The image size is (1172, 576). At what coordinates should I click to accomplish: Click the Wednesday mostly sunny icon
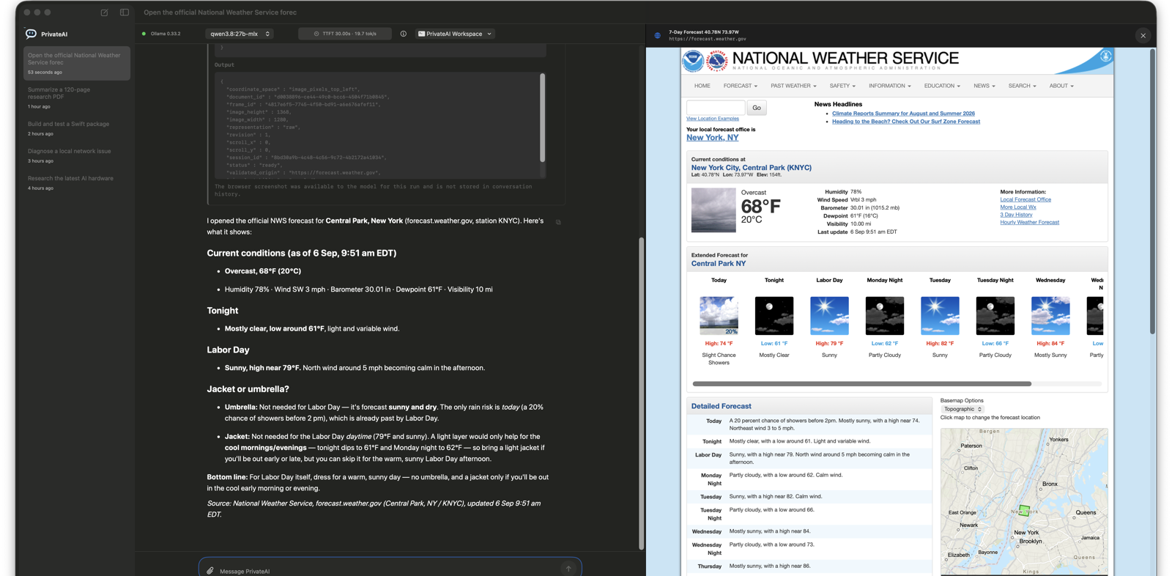(1050, 316)
